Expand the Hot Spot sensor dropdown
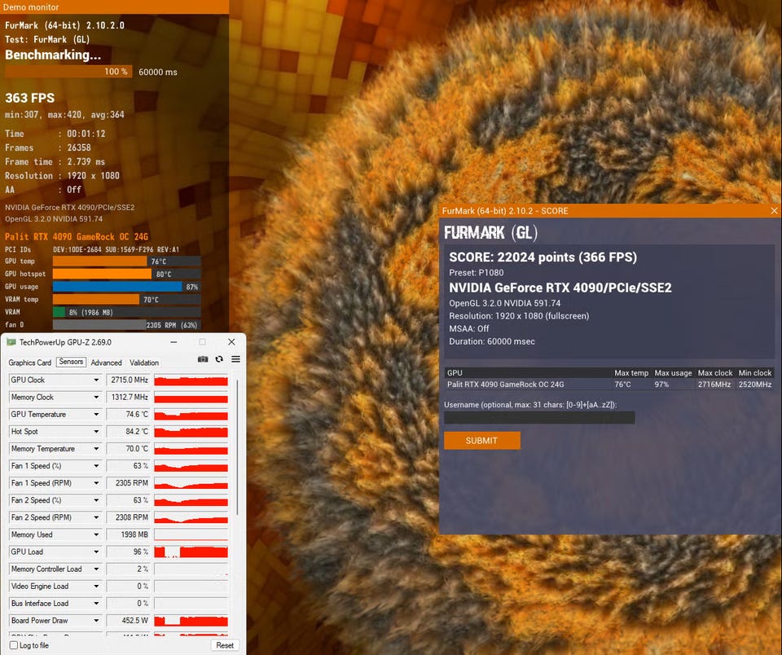Image resolution: width=782 pixels, height=655 pixels. (96, 432)
